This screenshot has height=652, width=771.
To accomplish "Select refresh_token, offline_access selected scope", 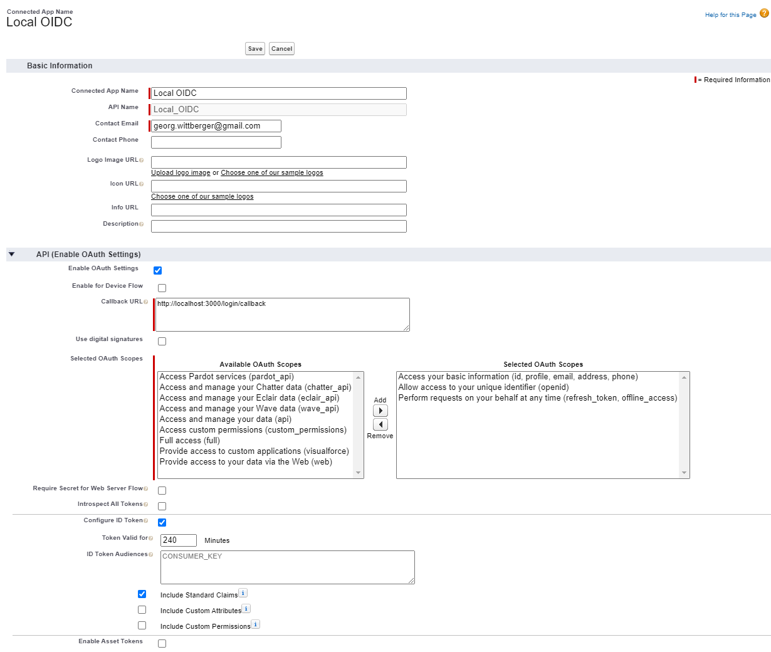I will 538,398.
